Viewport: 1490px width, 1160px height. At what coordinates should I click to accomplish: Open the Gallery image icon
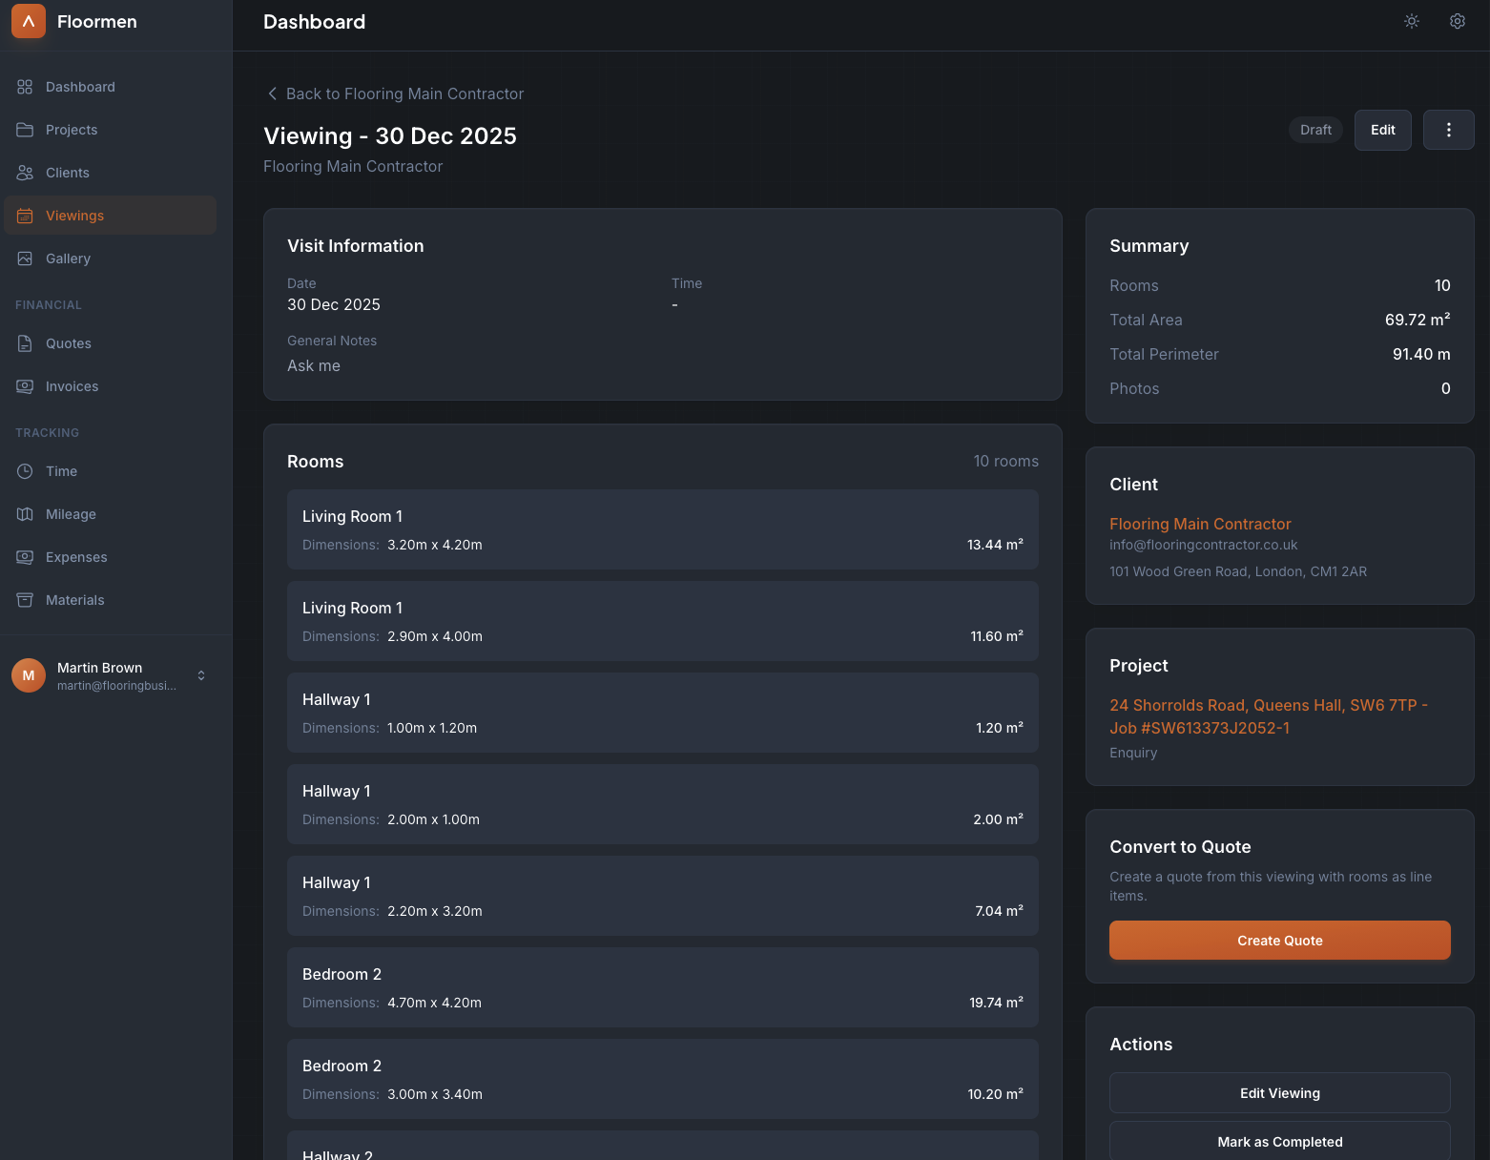pos(26,258)
